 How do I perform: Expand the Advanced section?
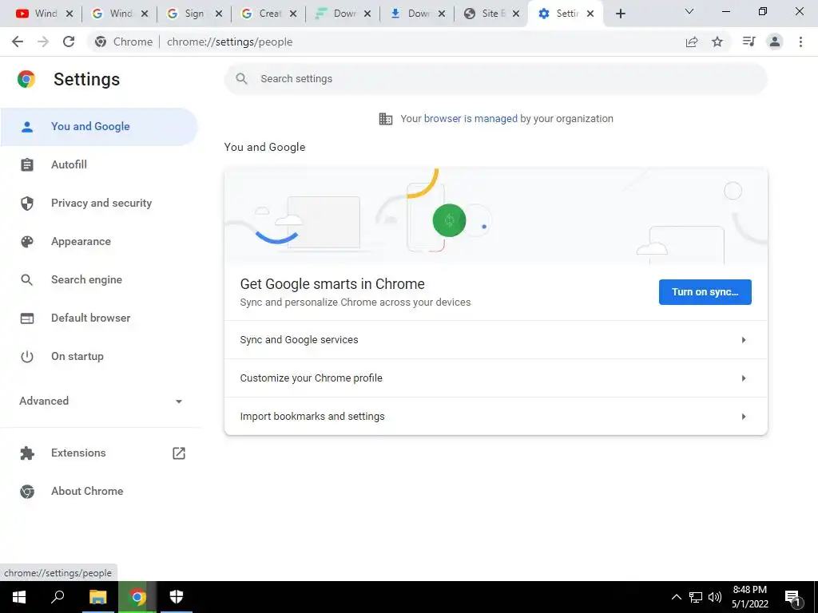[x=101, y=401]
